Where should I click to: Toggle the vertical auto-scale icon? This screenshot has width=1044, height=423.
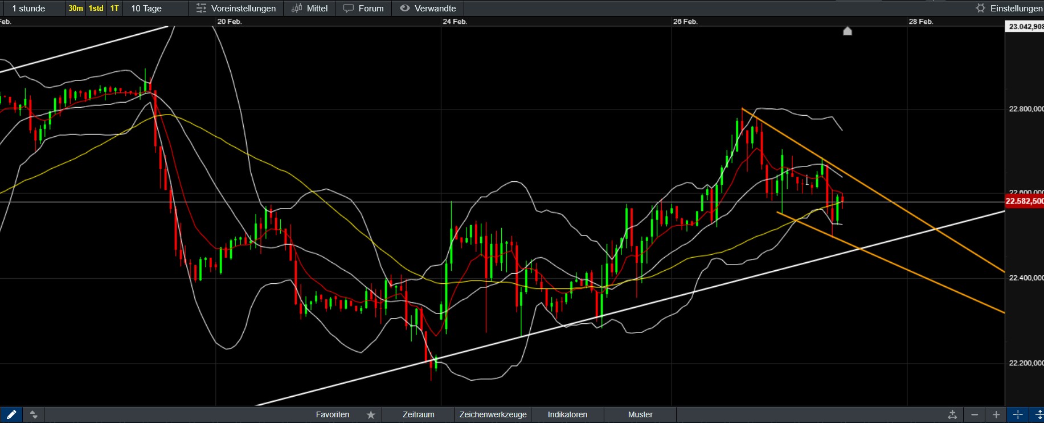[1038, 414]
